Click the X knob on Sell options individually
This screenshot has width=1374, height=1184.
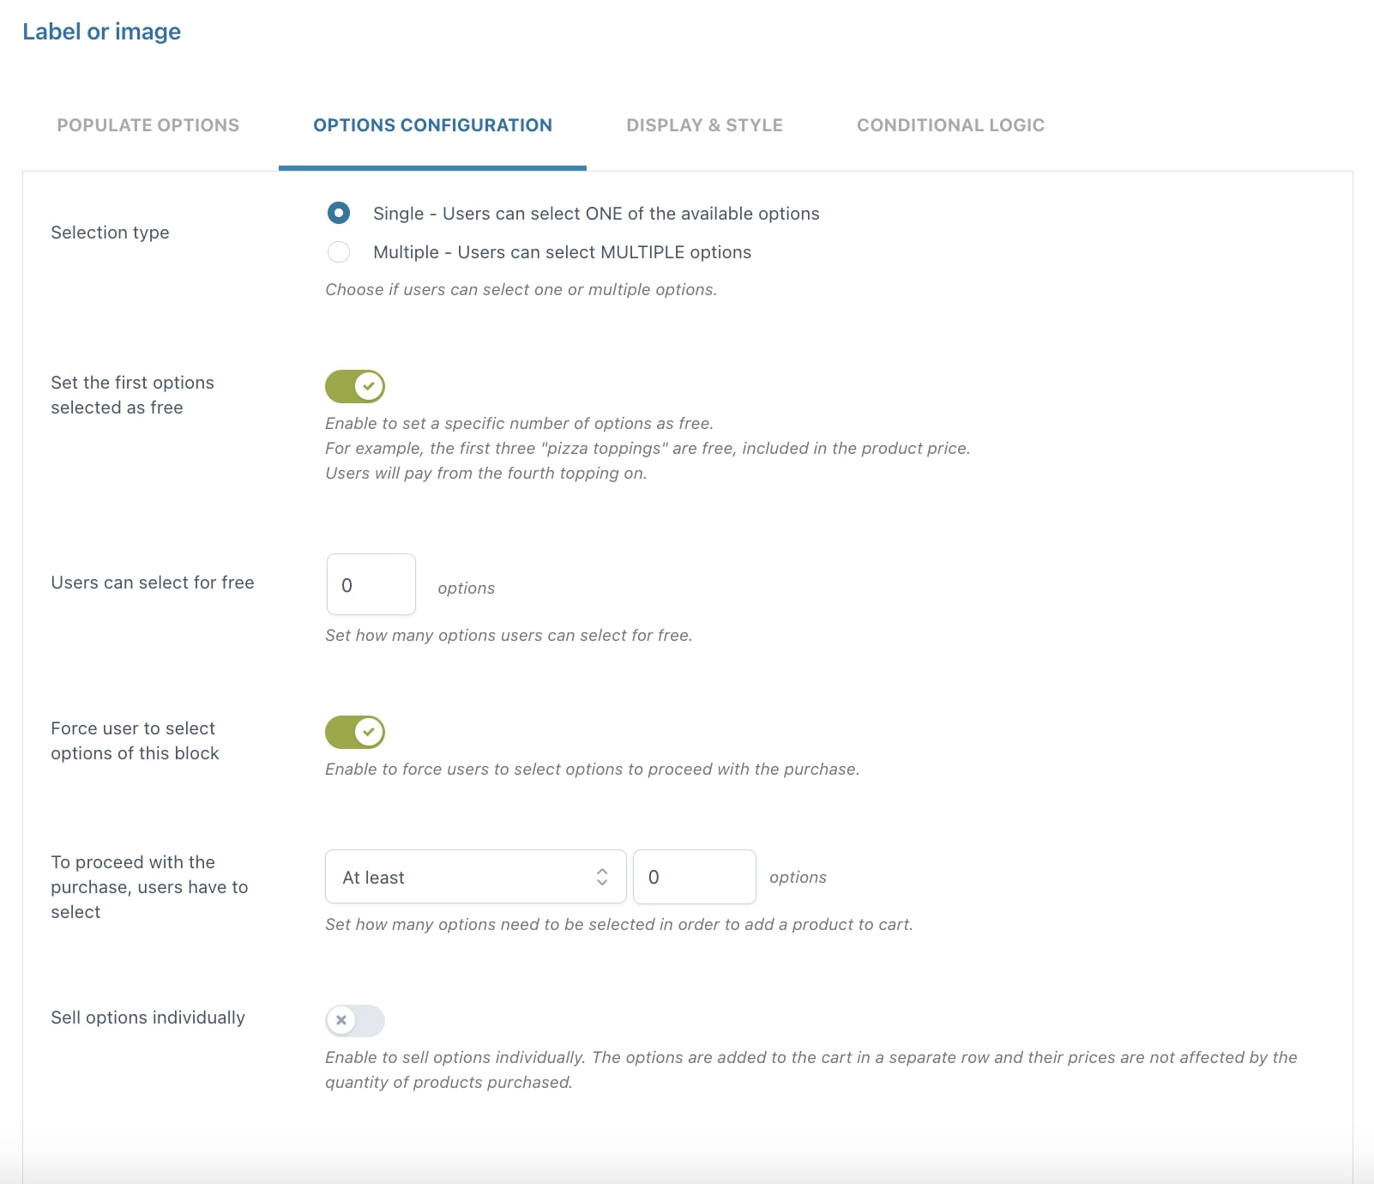tap(341, 1020)
